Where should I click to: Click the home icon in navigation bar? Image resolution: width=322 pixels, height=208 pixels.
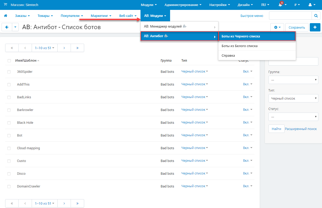pos(5,16)
